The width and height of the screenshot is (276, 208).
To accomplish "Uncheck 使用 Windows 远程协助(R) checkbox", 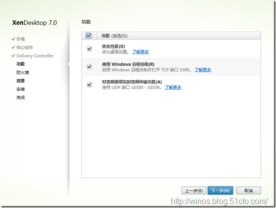I will point(90,67).
